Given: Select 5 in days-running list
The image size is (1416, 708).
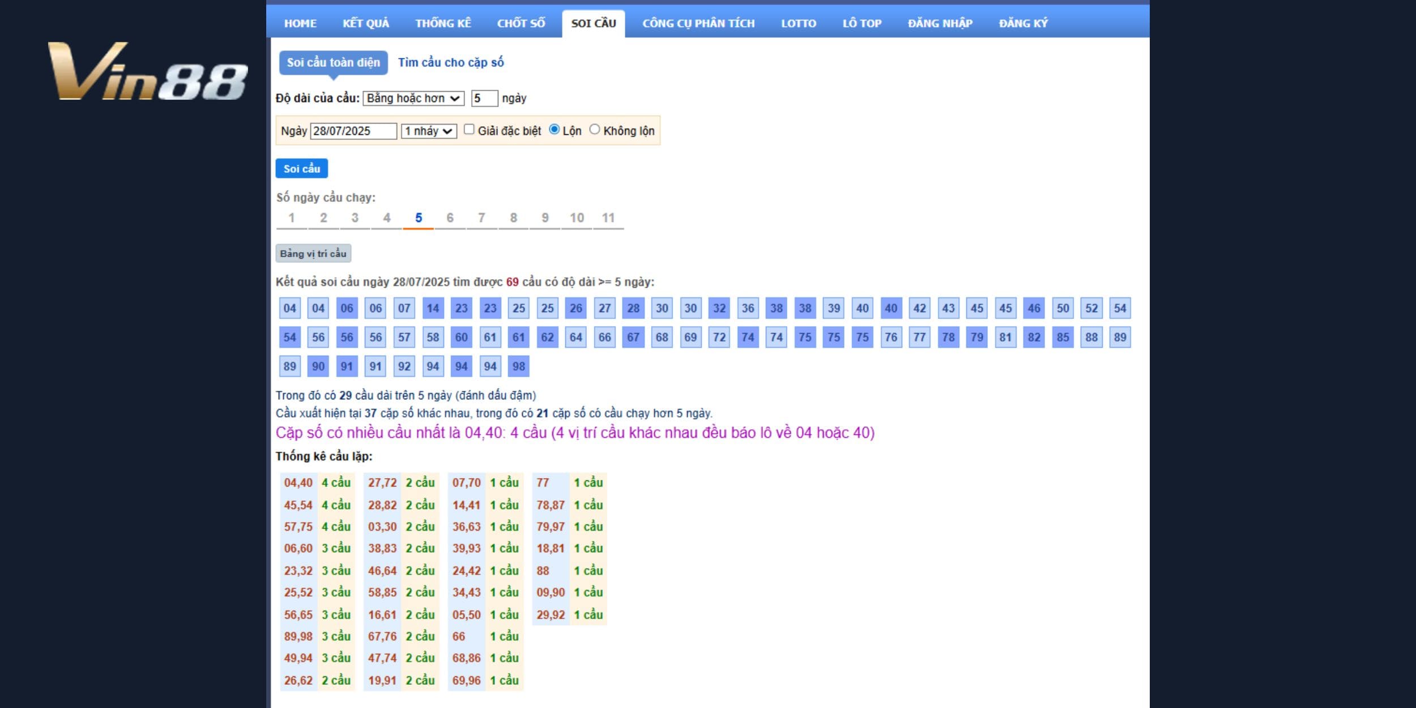Looking at the screenshot, I should 419,218.
